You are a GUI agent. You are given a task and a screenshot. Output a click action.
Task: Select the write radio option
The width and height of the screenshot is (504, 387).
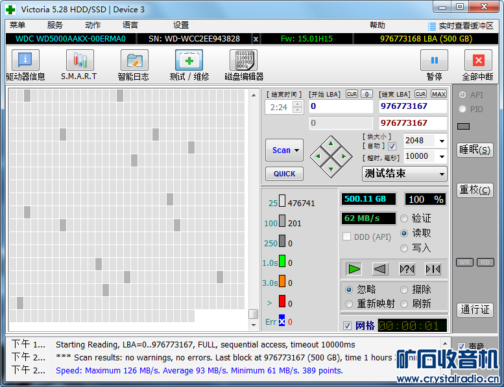coord(404,248)
